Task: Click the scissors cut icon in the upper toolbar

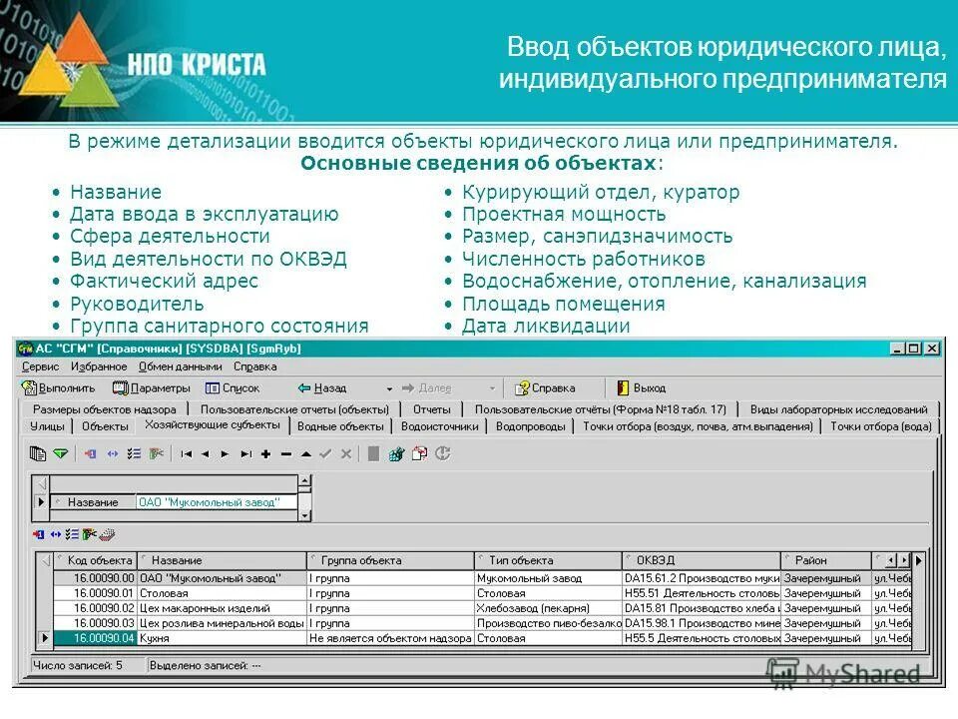Action: (x=157, y=453)
